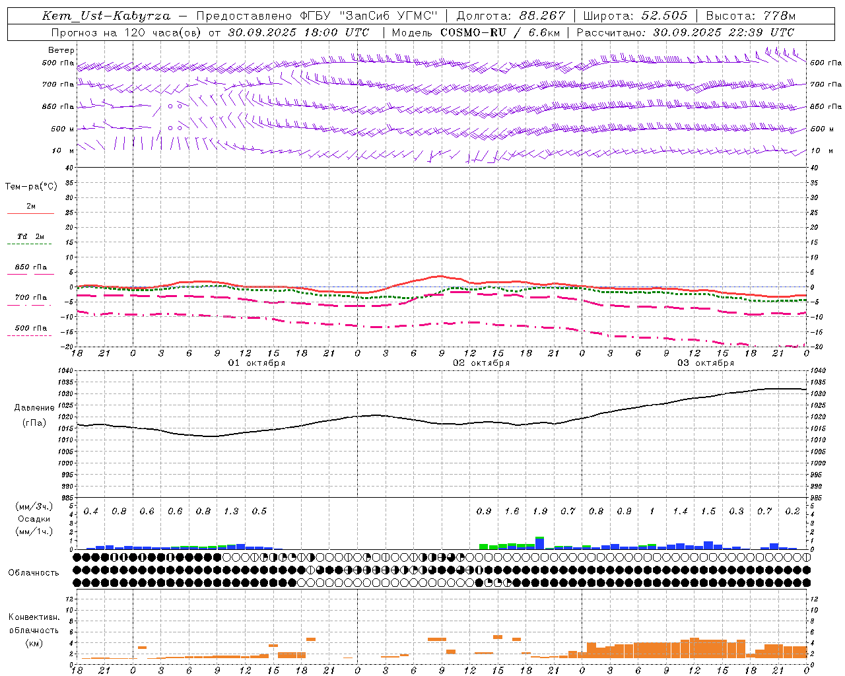Image resolution: width=845 pixels, height=676 pixels.
Task: Click the 0.4 precipitation value
Action: tap(91, 512)
